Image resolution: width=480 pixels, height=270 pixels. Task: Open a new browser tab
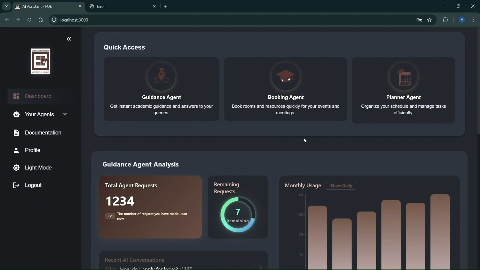166,6
